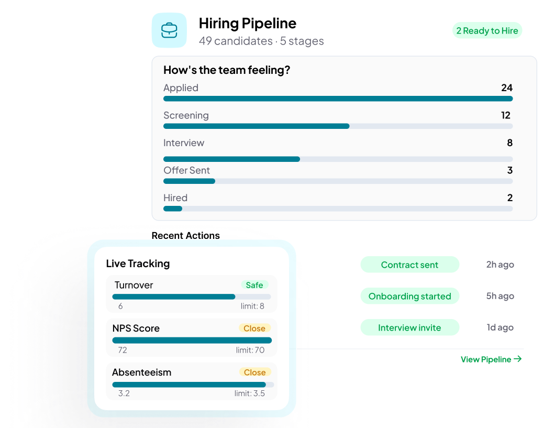
Task: Click the Live Tracking card heading
Action: 138,264
